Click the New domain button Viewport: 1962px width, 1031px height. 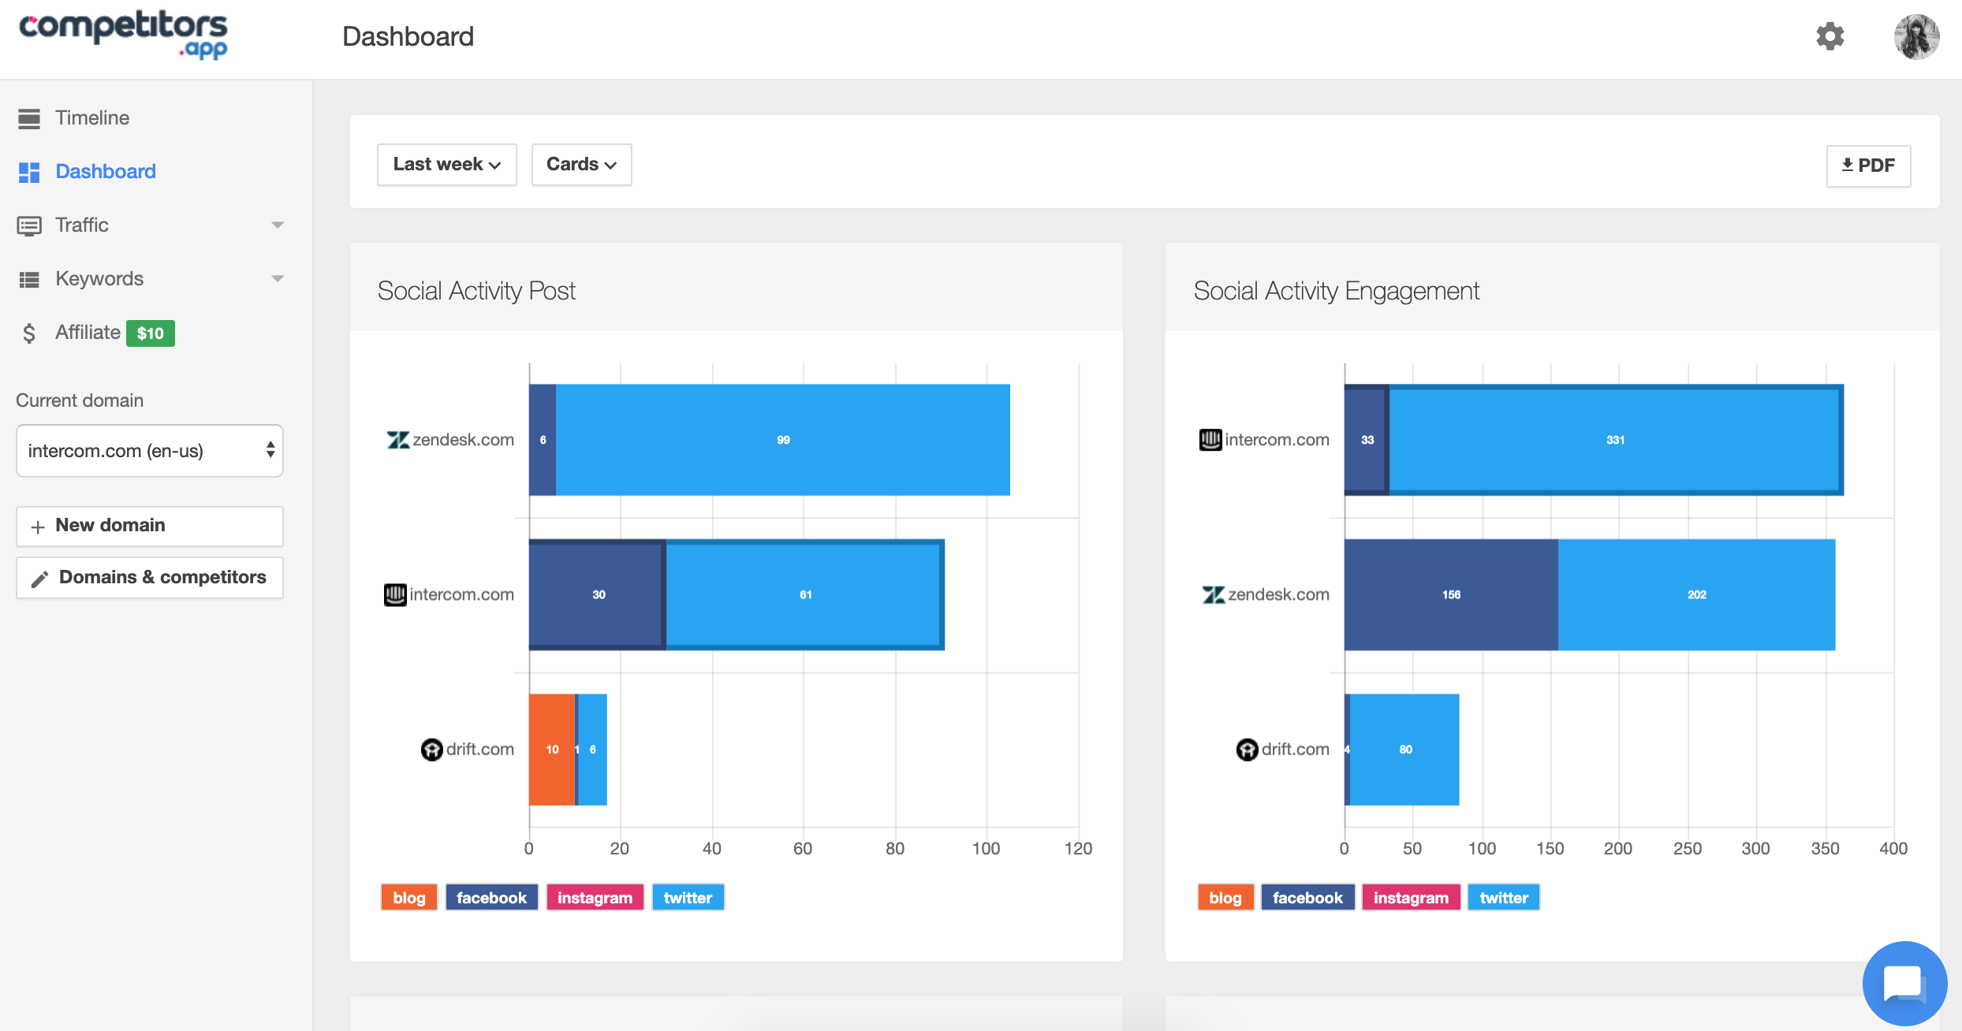click(149, 525)
